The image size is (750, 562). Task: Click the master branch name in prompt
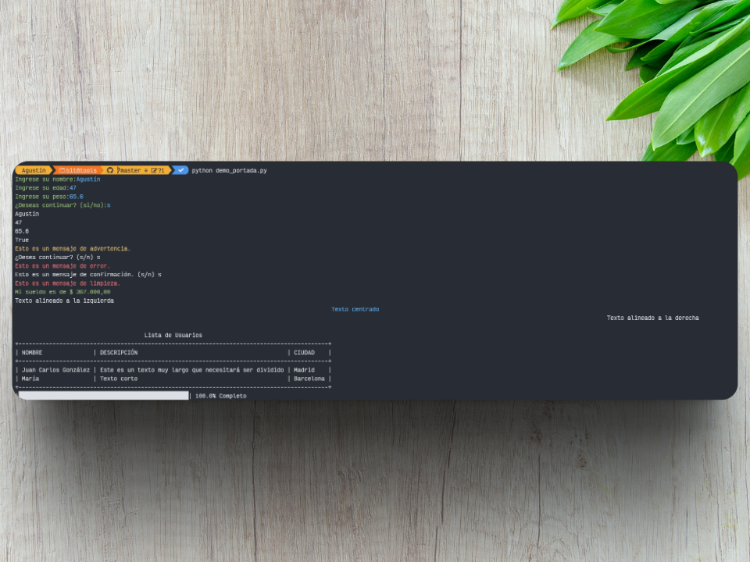pyautogui.click(x=132, y=170)
